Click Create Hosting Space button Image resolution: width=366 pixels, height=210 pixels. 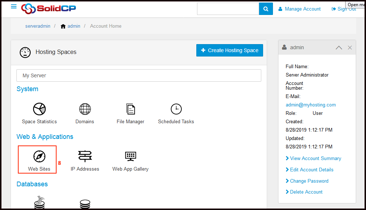pyautogui.click(x=230, y=50)
